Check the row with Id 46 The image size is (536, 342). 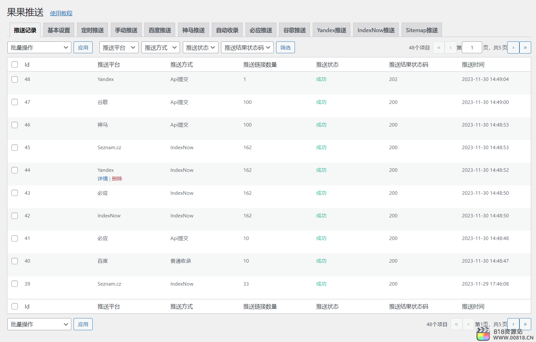(15, 125)
